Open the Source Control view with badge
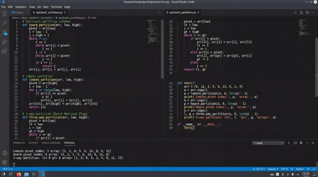Viewport: 318px width, 177px height. pyautogui.click(x=4, y=32)
